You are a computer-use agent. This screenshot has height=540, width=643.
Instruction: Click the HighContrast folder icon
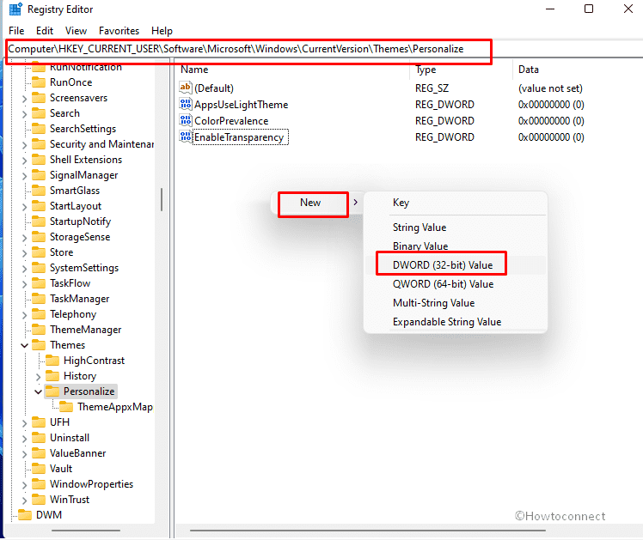pyautogui.click(x=52, y=361)
